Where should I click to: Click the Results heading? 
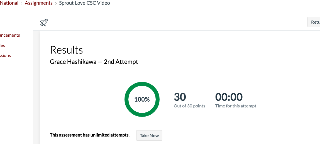coord(66,50)
